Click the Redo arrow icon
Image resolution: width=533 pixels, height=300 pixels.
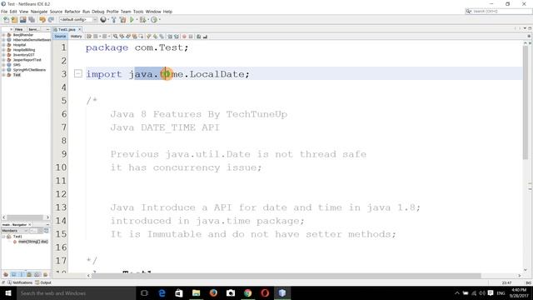pyautogui.click(x=51, y=20)
